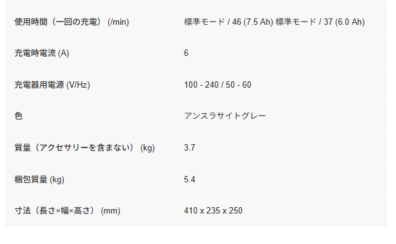Click the (mm) unit in dimensions row
Viewport: 396px width, 244px height.
tap(110, 211)
